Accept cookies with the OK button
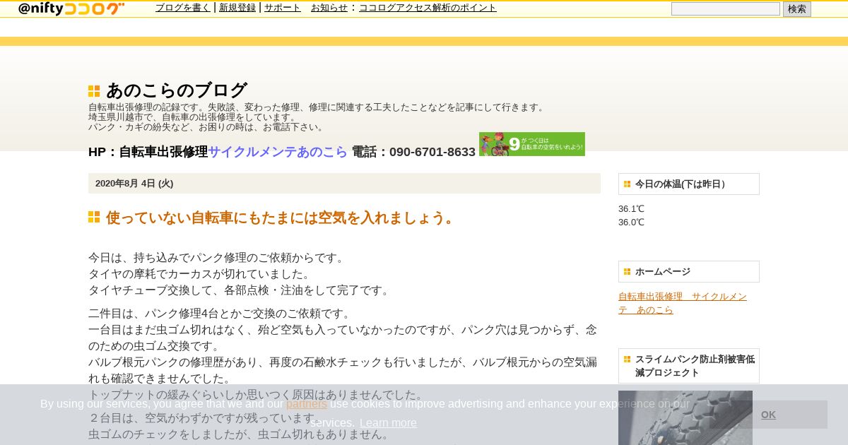The width and height of the screenshot is (848, 445). [x=768, y=415]
